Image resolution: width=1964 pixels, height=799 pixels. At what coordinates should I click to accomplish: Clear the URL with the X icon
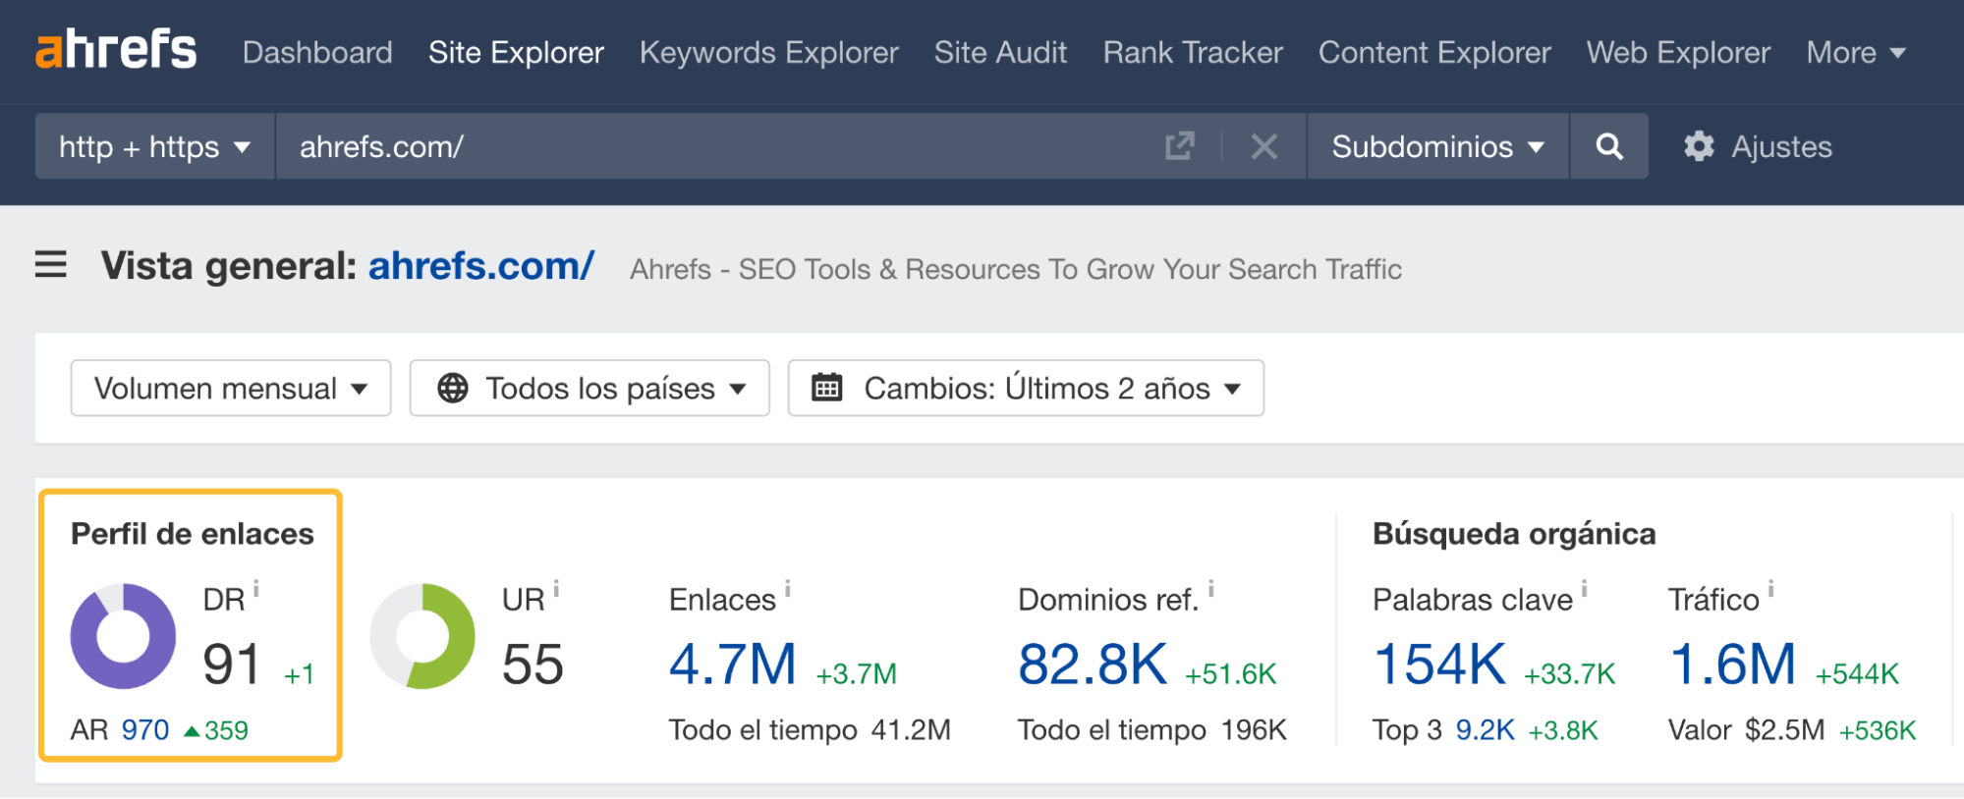tap(1264, 147)
